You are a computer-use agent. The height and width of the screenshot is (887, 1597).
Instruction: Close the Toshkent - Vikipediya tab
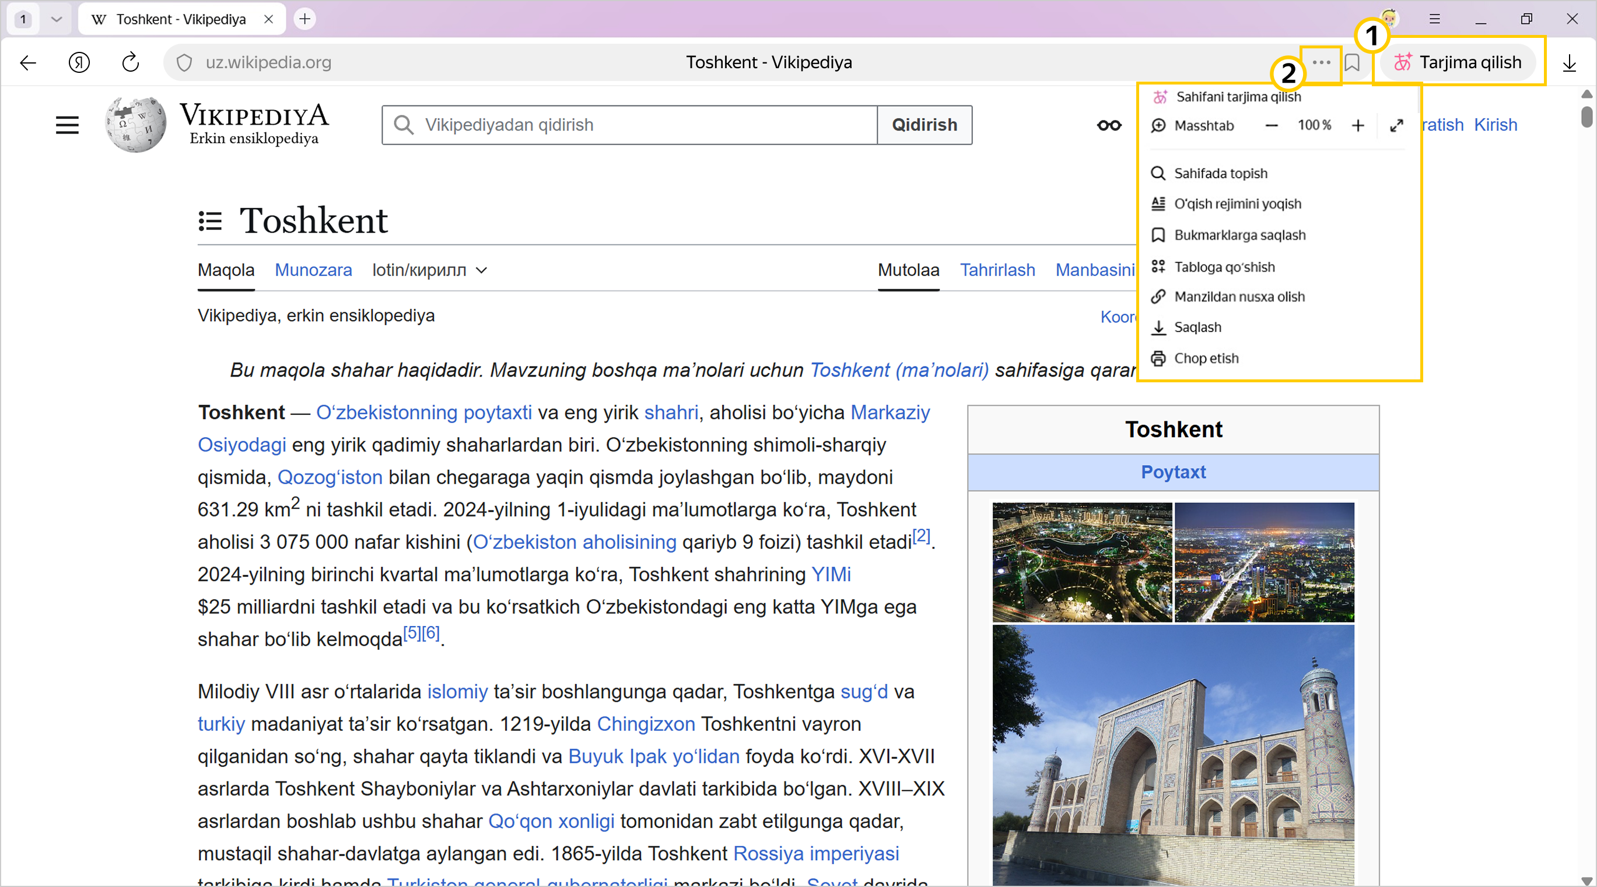tap(268, 19)
